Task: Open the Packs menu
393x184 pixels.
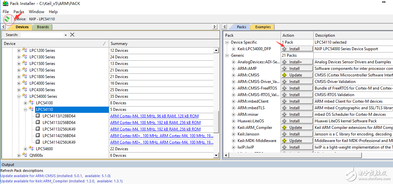Action: pyautogui.click(x=19, y=12)
